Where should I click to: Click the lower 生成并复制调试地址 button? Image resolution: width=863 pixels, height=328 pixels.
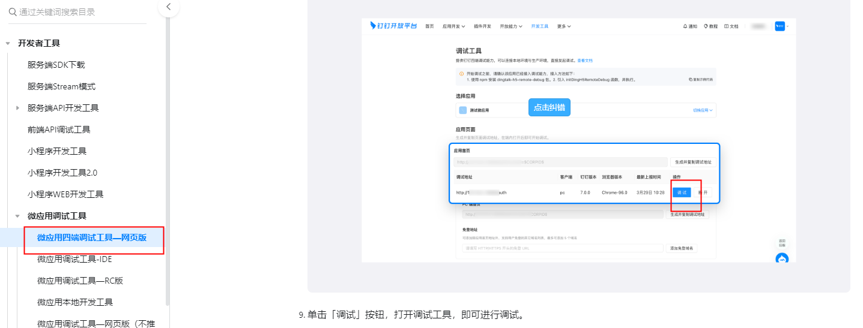click(x=688, y=214)
